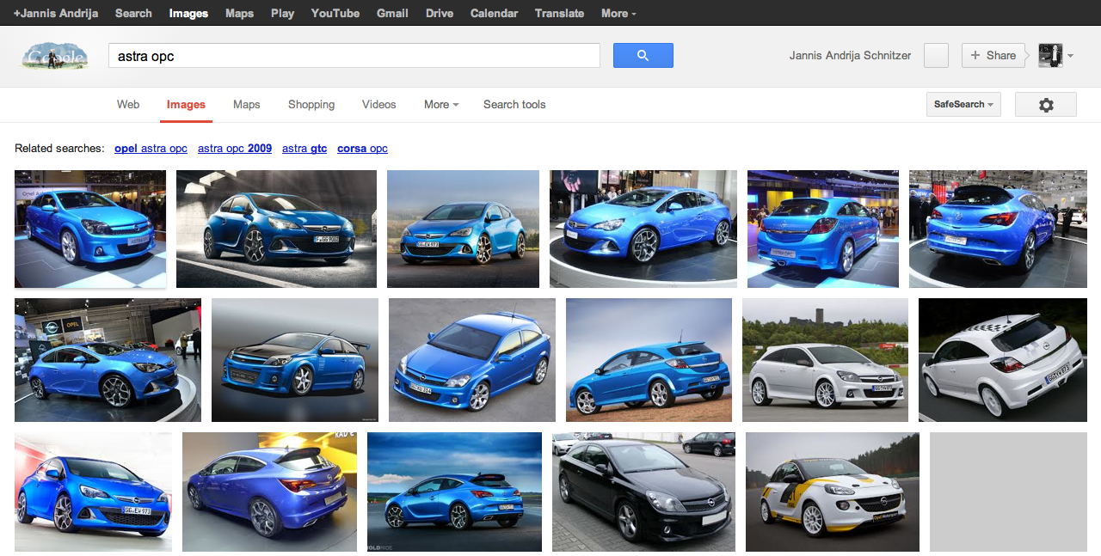Screen dimensions: 1101x556
Task: Click the Google doodle logo
Action: click(54, 56)
